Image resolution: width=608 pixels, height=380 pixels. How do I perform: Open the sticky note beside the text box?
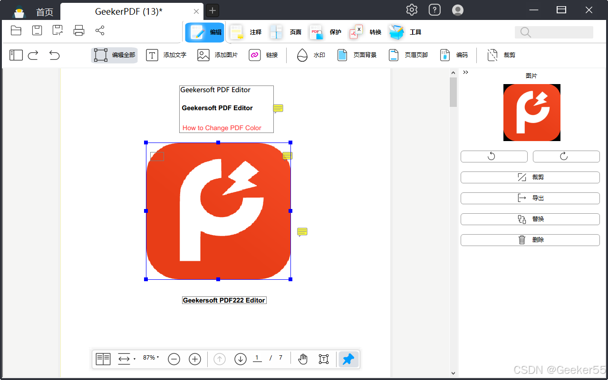click(278, 109)
